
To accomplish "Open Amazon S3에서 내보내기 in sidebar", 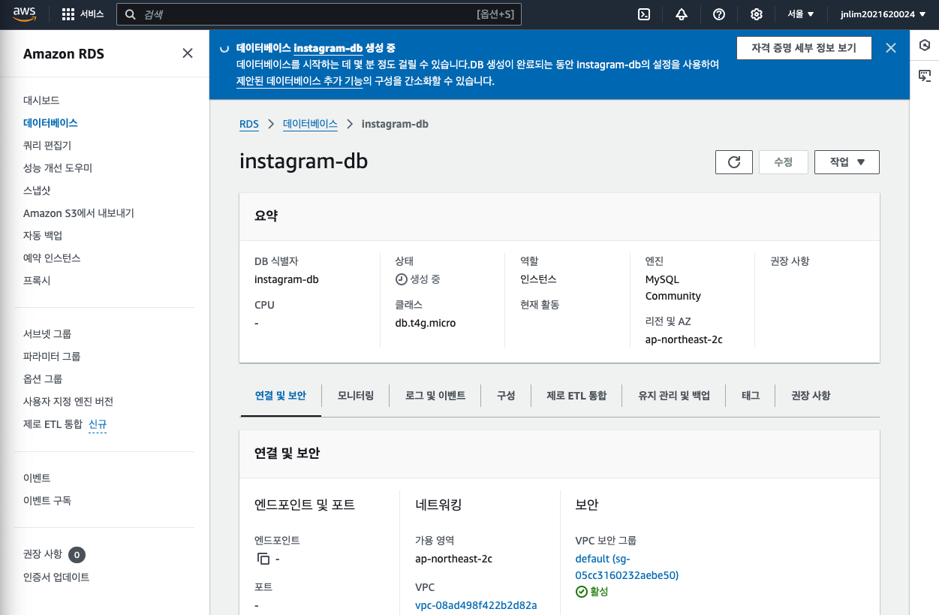I will point(79,213).
